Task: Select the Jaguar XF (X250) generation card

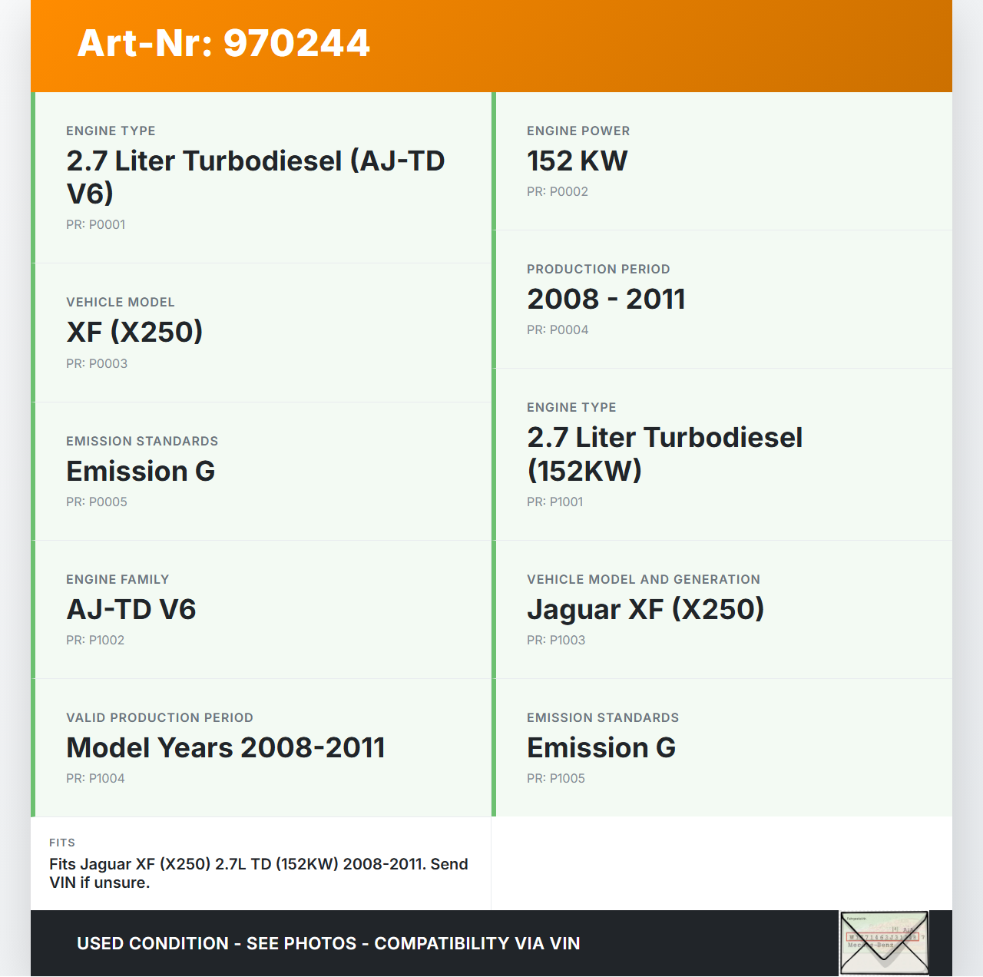Action: pyautogui.click(x=722, y=609)
